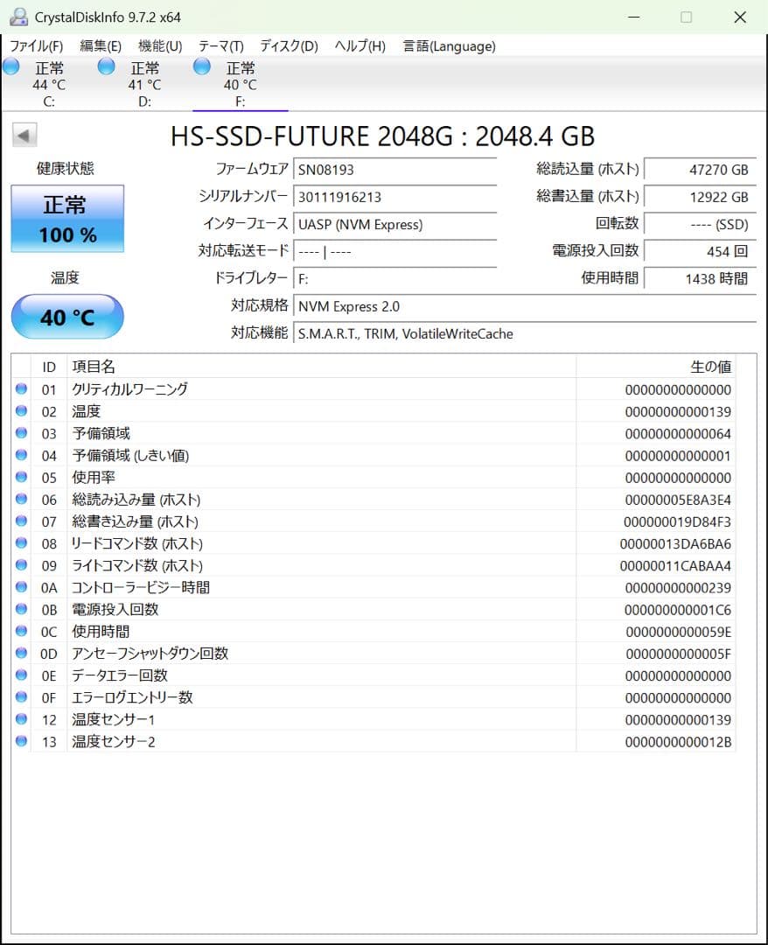The height and width of the screenshot is (945, 768).
Task: Open the 言語(Language) menu
Action: click(x=449, y=46)
